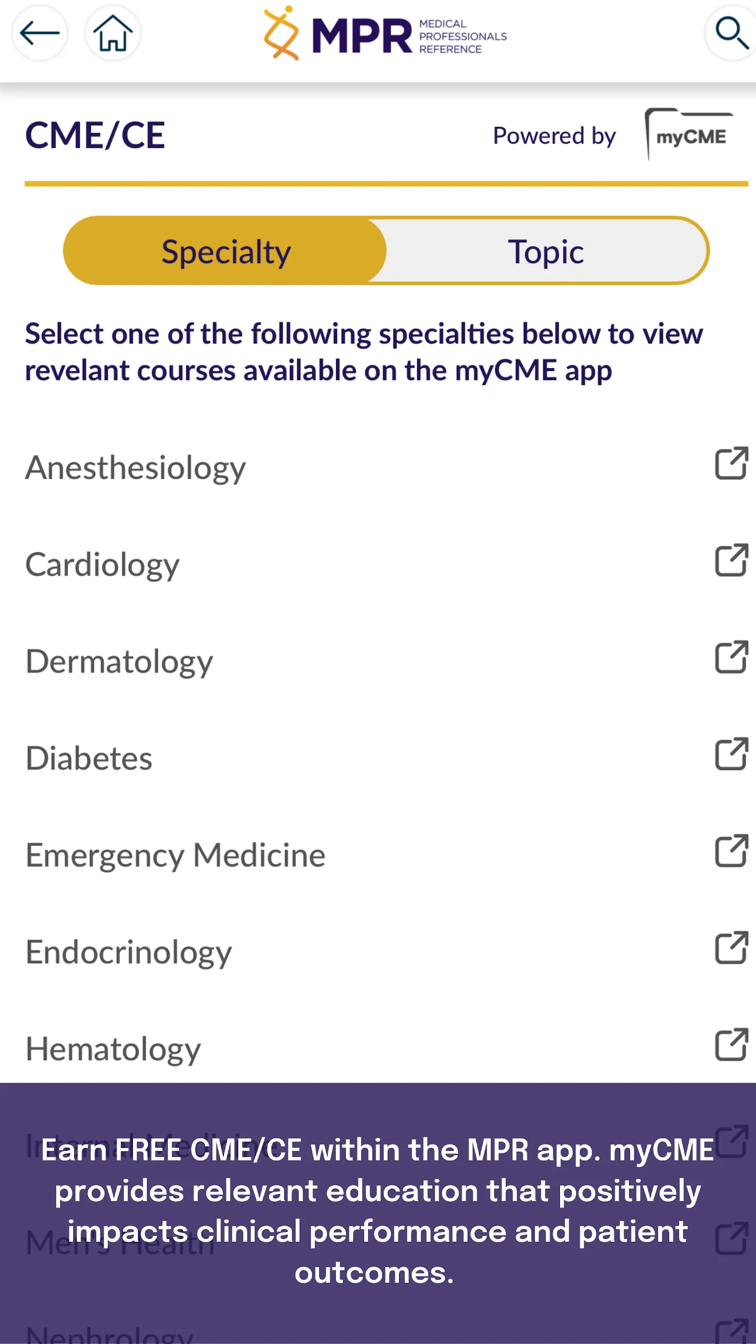Select the Specialty tab
Image resolution: width=756 pixels, height=1344 pixels.
[x=225, y=252]
